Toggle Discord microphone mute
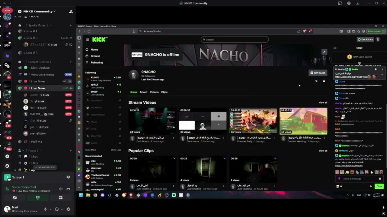Screen dimensions: 387x217 (45, 209)
